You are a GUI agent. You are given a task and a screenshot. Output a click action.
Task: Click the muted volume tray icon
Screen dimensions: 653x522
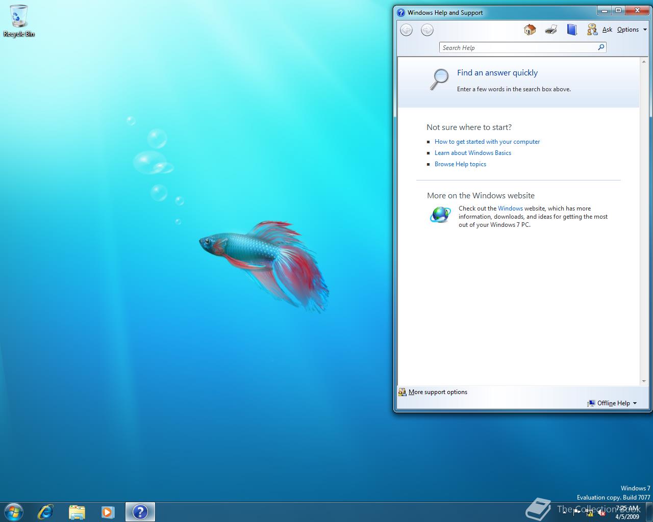[601, 513]
